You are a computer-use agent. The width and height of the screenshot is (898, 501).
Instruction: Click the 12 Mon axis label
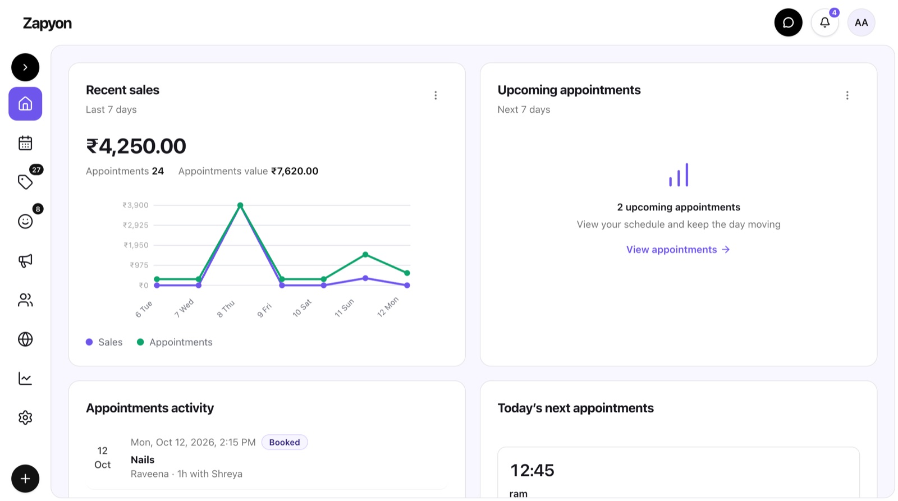(388, 307)
